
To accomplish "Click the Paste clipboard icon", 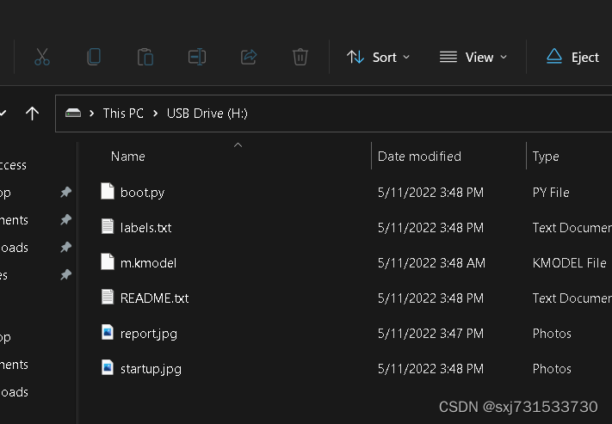I will (x=145, y=57).
